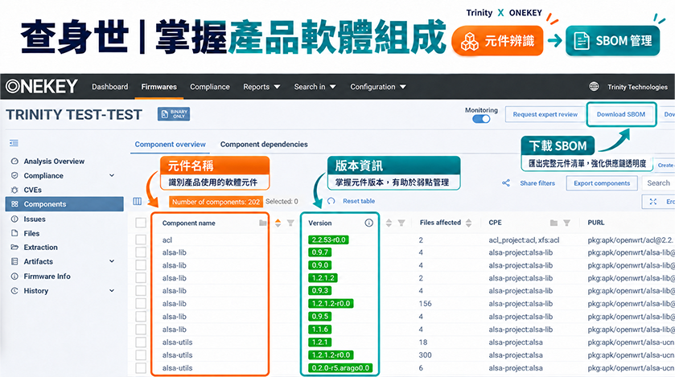Open the Configuration dropdown

[378, 86]
